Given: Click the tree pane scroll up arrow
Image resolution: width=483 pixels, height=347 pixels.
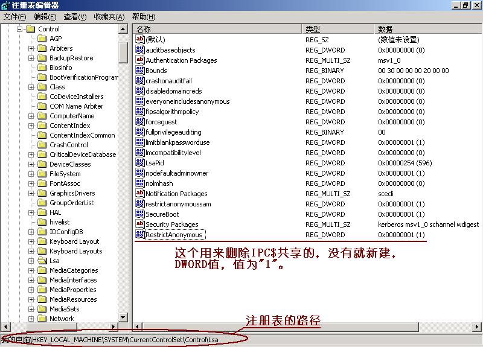Looking at the screenshot, I should coord(123,29).
